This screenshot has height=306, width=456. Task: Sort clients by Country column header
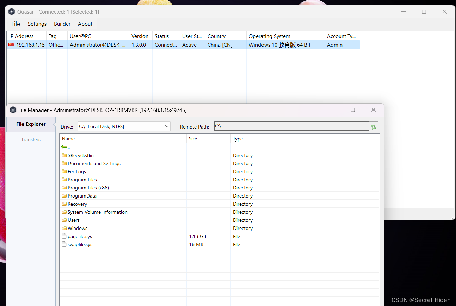pyautogui.click(x=226, y=36)
